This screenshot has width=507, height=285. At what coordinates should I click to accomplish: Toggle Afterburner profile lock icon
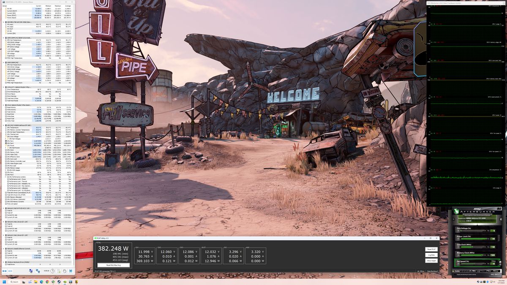[x=453, y=271]
